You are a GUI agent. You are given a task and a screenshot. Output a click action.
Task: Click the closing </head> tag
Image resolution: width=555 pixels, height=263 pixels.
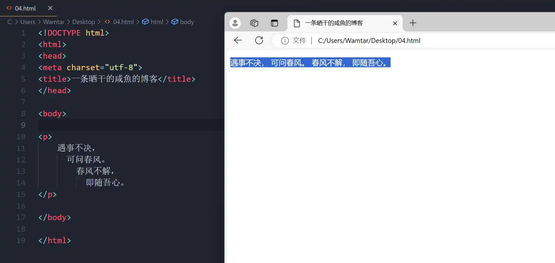[54, 91]
